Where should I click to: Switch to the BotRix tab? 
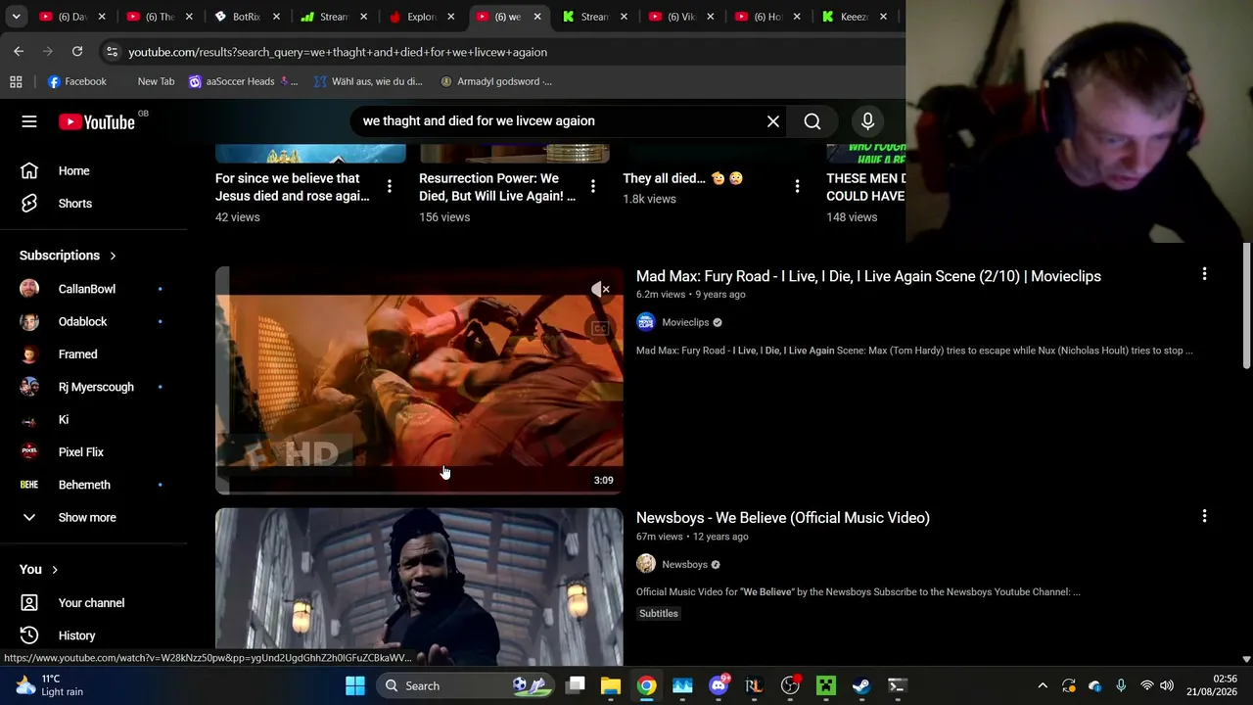(x=247, y=17)
